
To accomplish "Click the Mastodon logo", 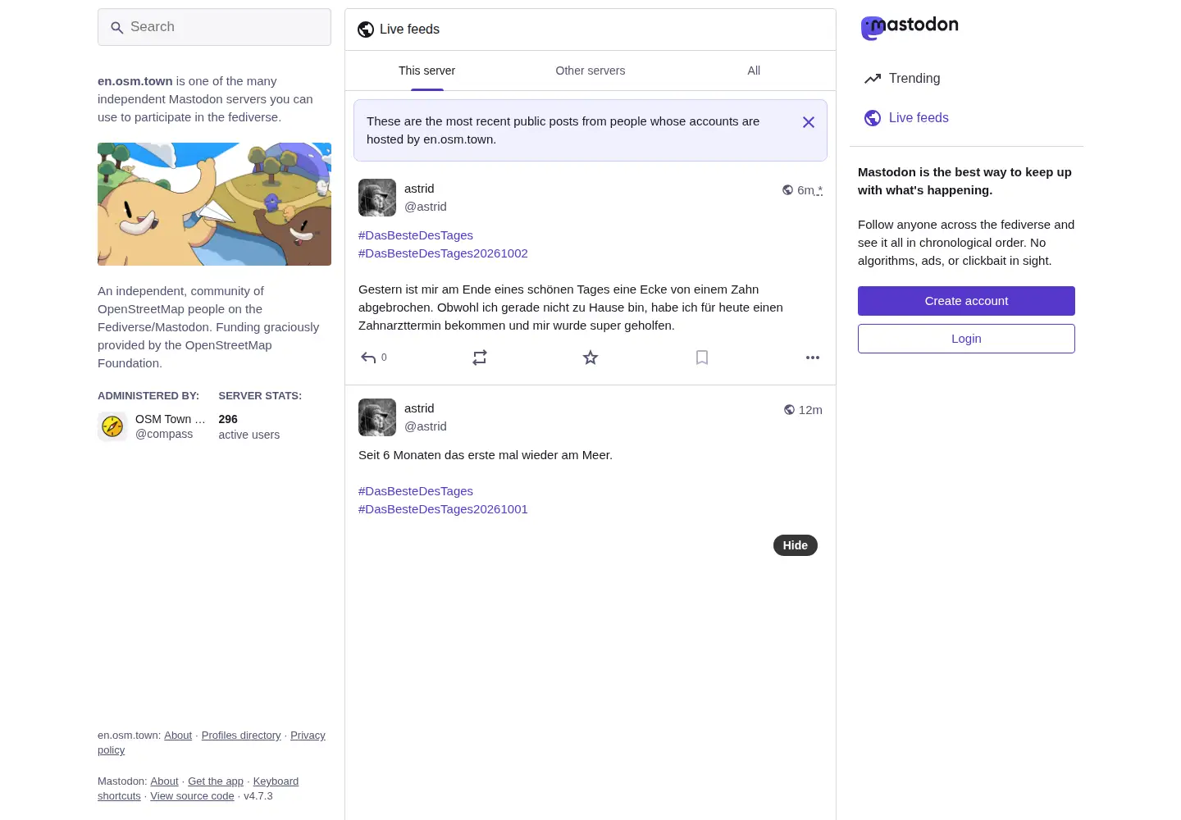I will (x=910, y=28).
